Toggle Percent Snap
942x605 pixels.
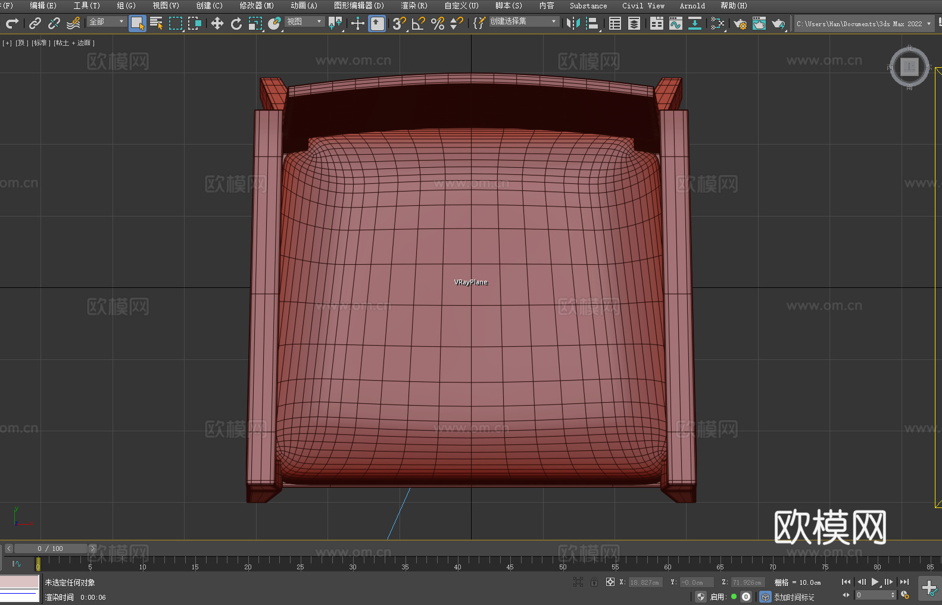point(438,23)
